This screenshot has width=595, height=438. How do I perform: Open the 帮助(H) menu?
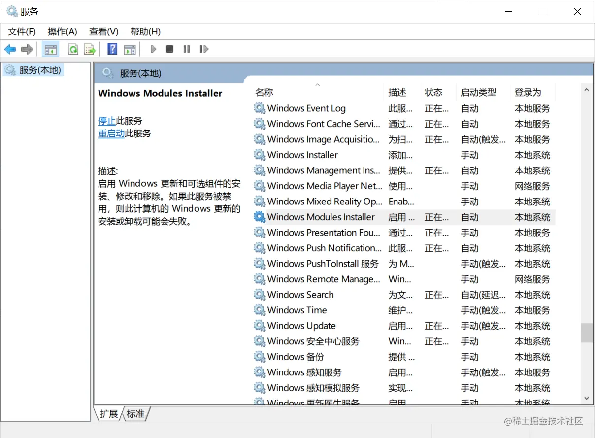[x=145, y=32]
